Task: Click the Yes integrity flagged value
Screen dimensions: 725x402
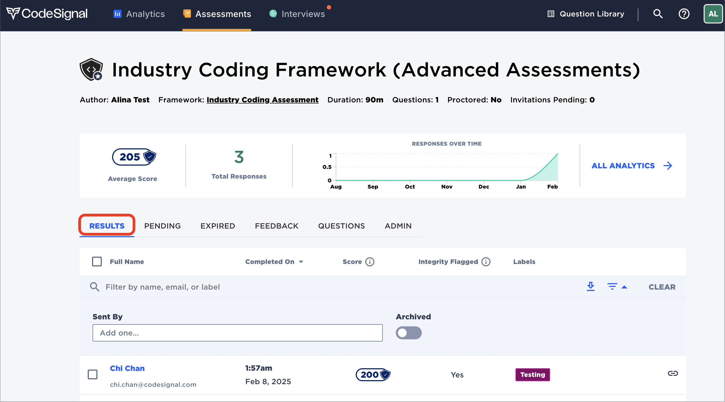Action: tap(457, 374)
